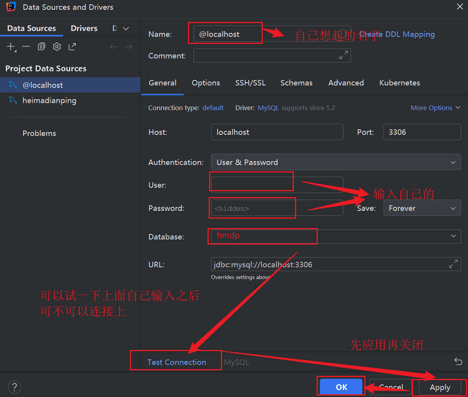The image size is (468, 397).
Task: Click the User input field
Action: [277, 185]
